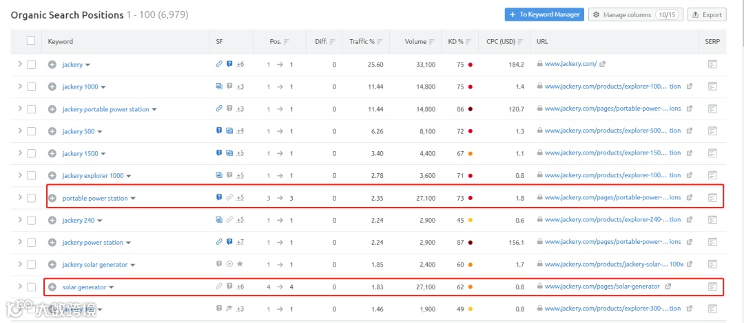Screen dimensions: 744x323
Task: Click the Keyword column header
Action: (60, 42)
